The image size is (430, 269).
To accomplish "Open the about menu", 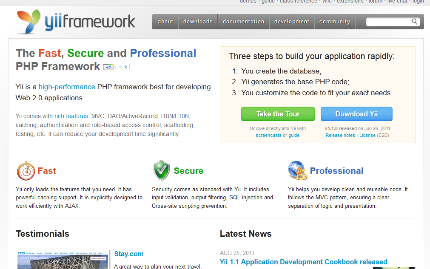I will (x=165, y=22).
